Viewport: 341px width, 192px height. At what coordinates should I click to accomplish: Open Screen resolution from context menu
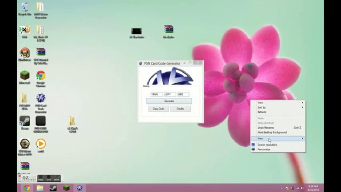coord(278,145)
